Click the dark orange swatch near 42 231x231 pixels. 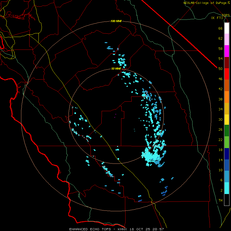pyautogui.click(x=227, y=85)
